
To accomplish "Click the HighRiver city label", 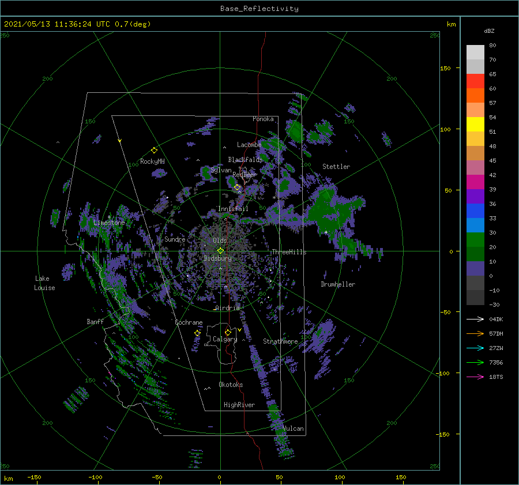I will tap(239, 405).
